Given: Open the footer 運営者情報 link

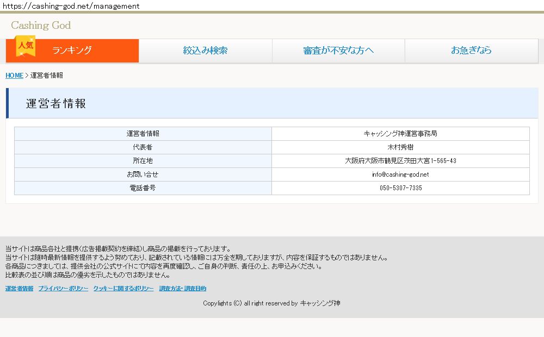Looking at the screenshot, I should click(19, 289).
